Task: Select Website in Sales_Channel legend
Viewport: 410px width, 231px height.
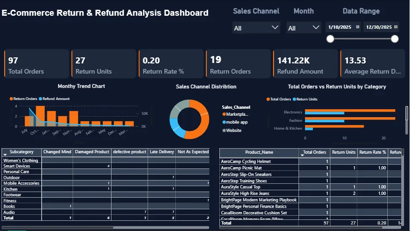Action: pos(232,130)
